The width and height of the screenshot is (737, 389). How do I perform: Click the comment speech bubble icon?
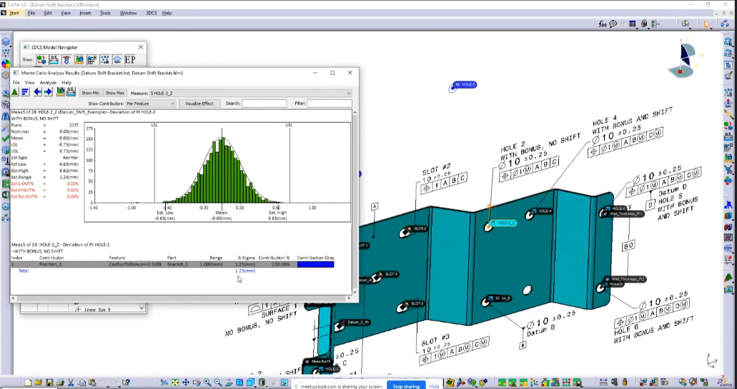(x=613, y=24)
